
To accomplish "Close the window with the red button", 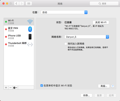I will pyautogui.click(x=3, y=3).
